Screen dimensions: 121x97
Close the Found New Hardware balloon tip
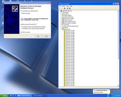(109, 90)
